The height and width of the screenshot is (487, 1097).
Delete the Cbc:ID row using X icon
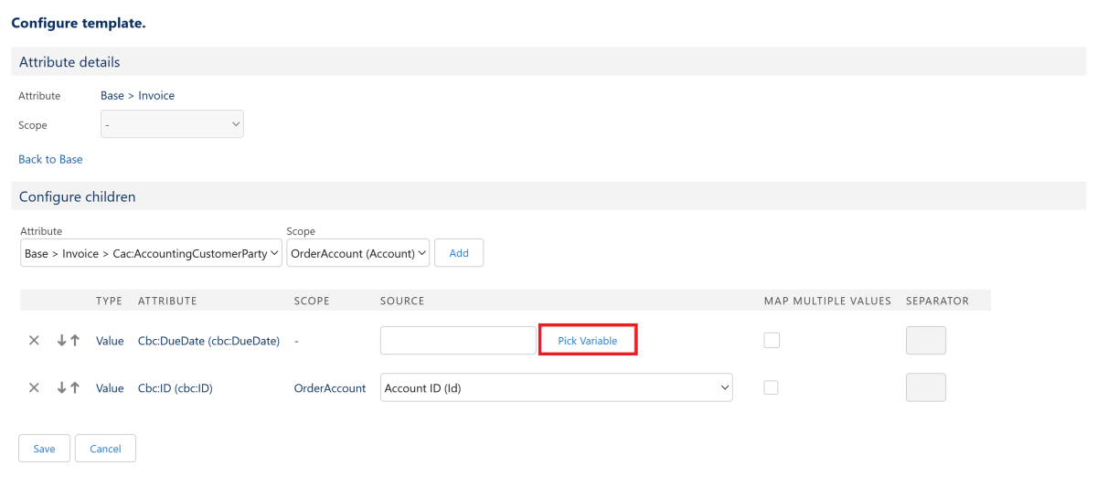point(34,387)
